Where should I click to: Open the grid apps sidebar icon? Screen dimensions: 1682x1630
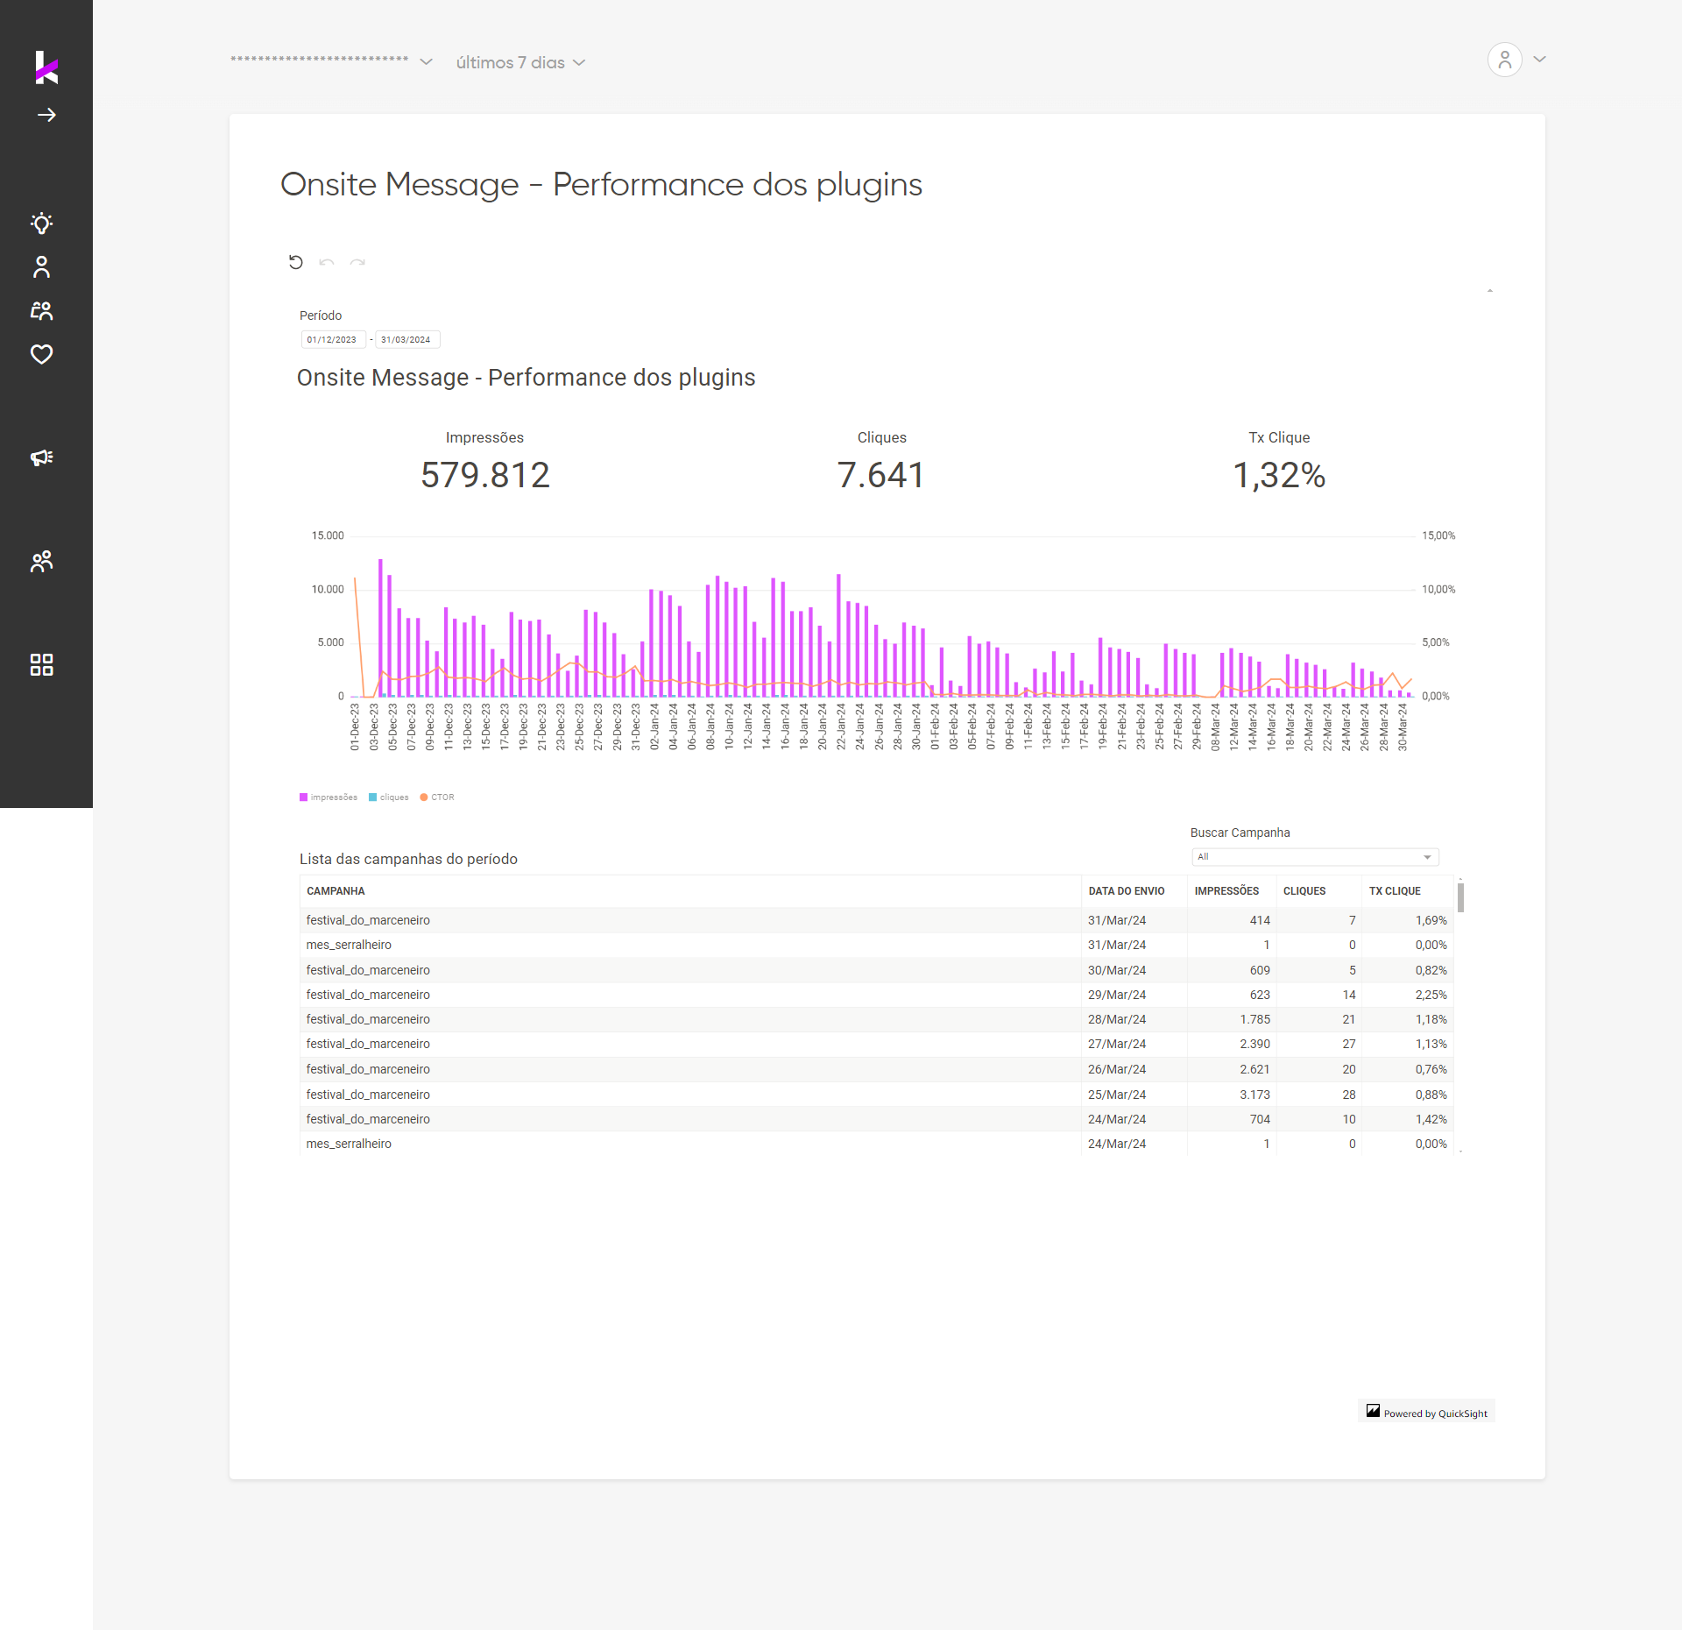coord(41,664)
